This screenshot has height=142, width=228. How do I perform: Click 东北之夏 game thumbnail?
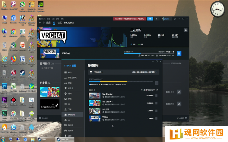click(94, 111)
